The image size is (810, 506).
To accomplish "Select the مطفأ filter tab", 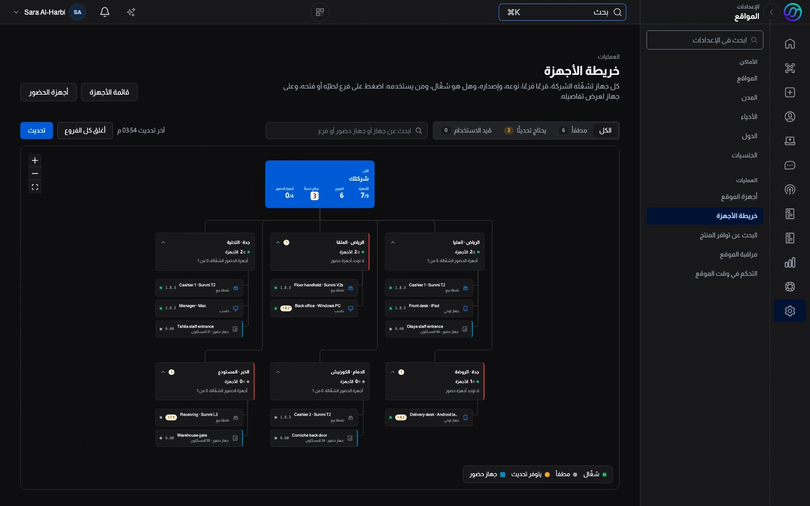I will [x=573, y=131].
